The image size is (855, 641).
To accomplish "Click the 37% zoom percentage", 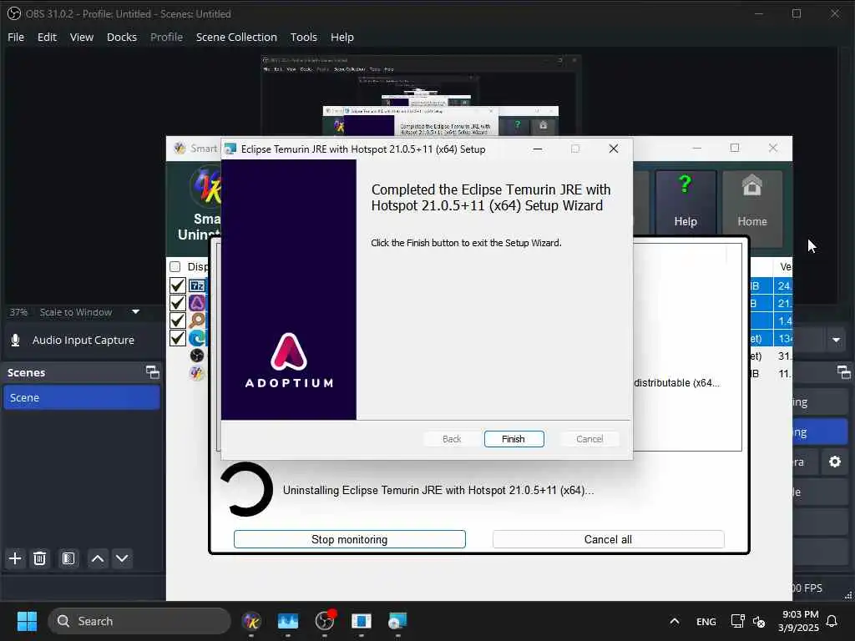I will click(18, 312).
